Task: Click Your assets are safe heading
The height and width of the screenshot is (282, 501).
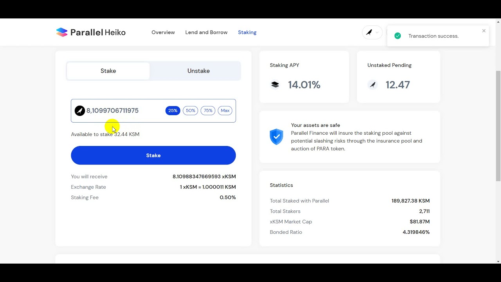Action: pos(315,125)
